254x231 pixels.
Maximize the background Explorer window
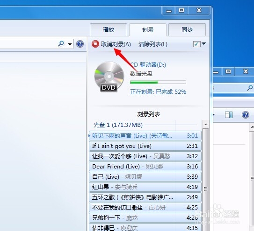point(228,71)
